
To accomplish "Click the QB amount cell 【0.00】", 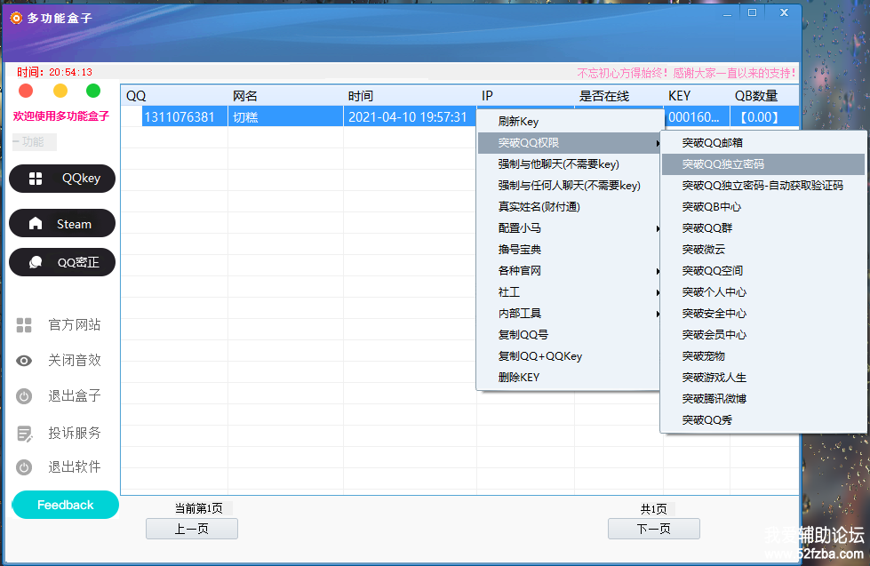I will (764, 117).
